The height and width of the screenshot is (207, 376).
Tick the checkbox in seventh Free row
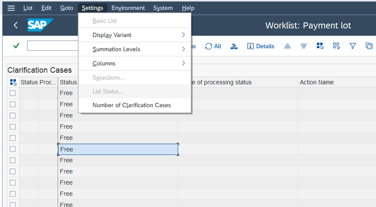coord(13,160)
